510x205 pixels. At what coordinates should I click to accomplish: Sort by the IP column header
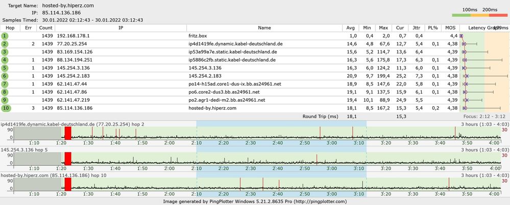(x=120, y=28)
